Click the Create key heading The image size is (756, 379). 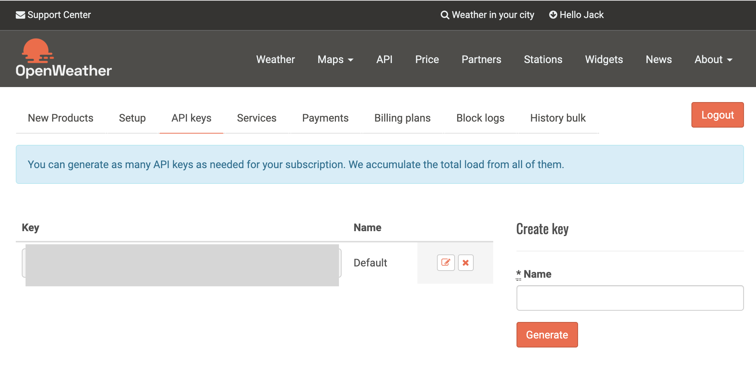pos(542,229)
